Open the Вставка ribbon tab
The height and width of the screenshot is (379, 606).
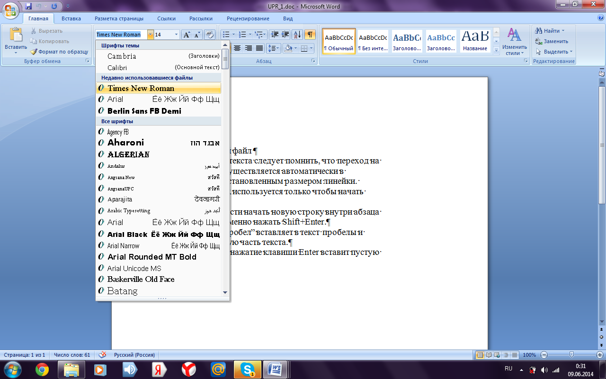71,18
